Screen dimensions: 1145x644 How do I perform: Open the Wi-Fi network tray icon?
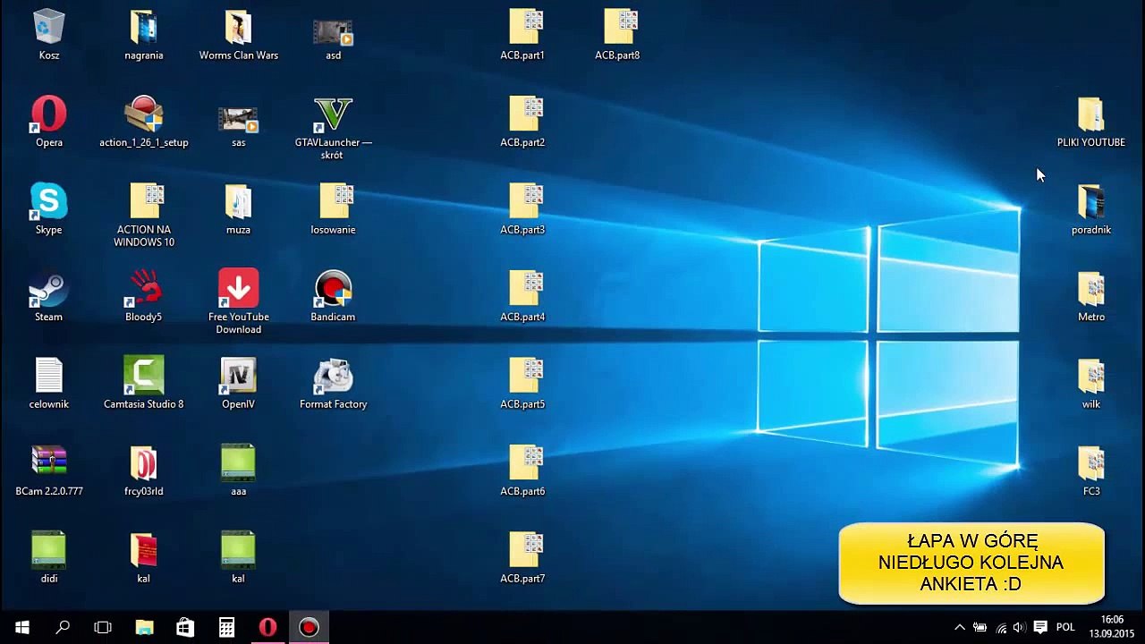click(x=1001, y=628)
